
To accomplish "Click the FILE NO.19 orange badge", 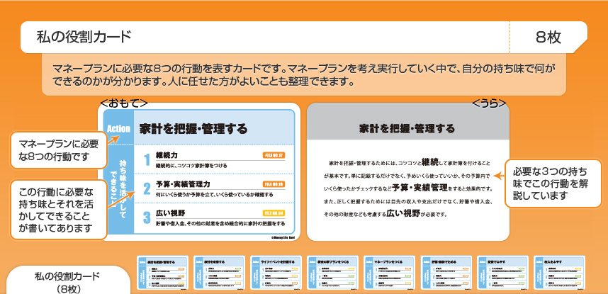I will click(274, 183).
